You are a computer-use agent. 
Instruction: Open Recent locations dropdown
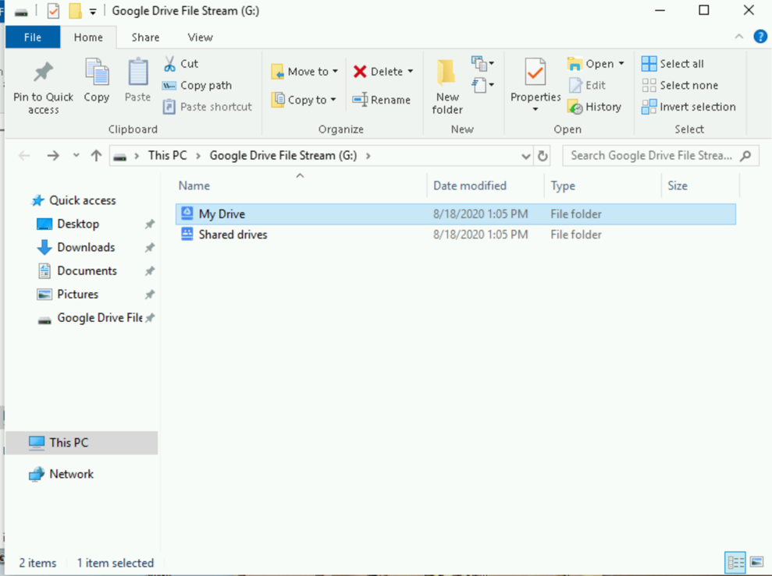pos(76,155)
